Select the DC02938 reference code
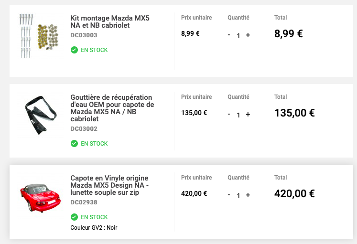The width and height of the screenshot is (357, 244). click(x=84, y=202)
